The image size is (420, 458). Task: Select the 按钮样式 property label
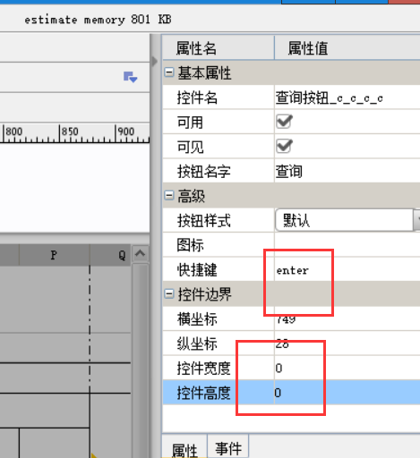[204, 221]
